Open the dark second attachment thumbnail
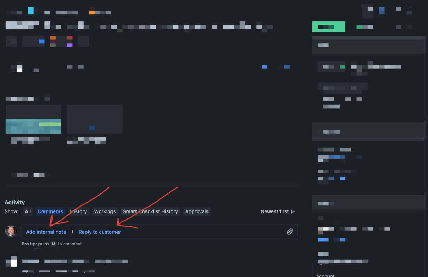 click(x=95, y=119)
